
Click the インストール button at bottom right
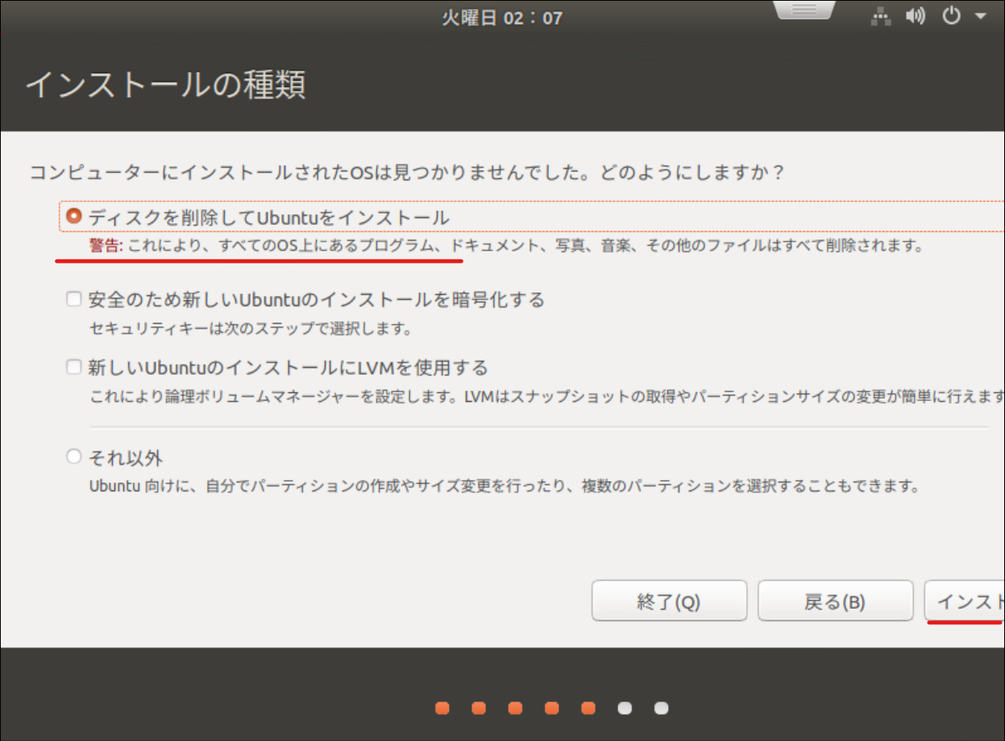click(x=964, y=601)
